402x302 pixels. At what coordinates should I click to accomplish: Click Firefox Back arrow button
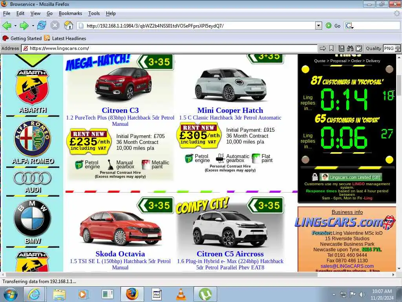point(7,26)
